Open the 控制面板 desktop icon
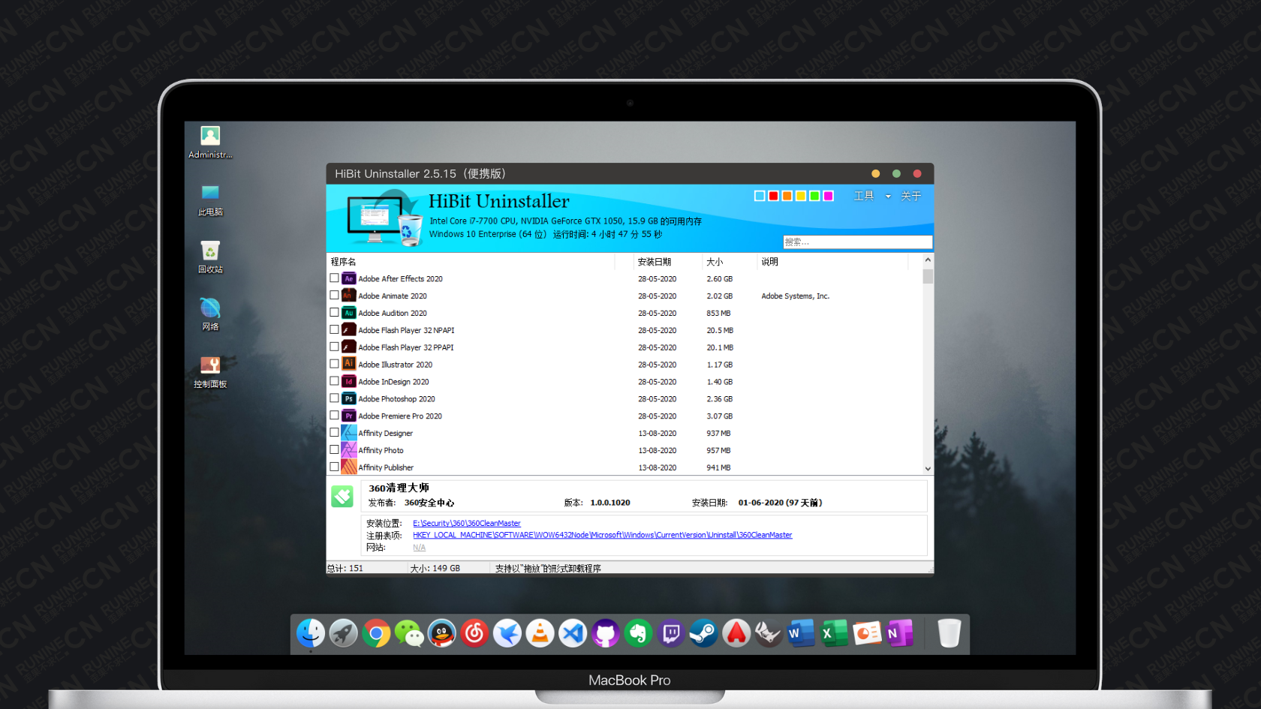This screenshot has height=709, width=1261. point(210,372)
